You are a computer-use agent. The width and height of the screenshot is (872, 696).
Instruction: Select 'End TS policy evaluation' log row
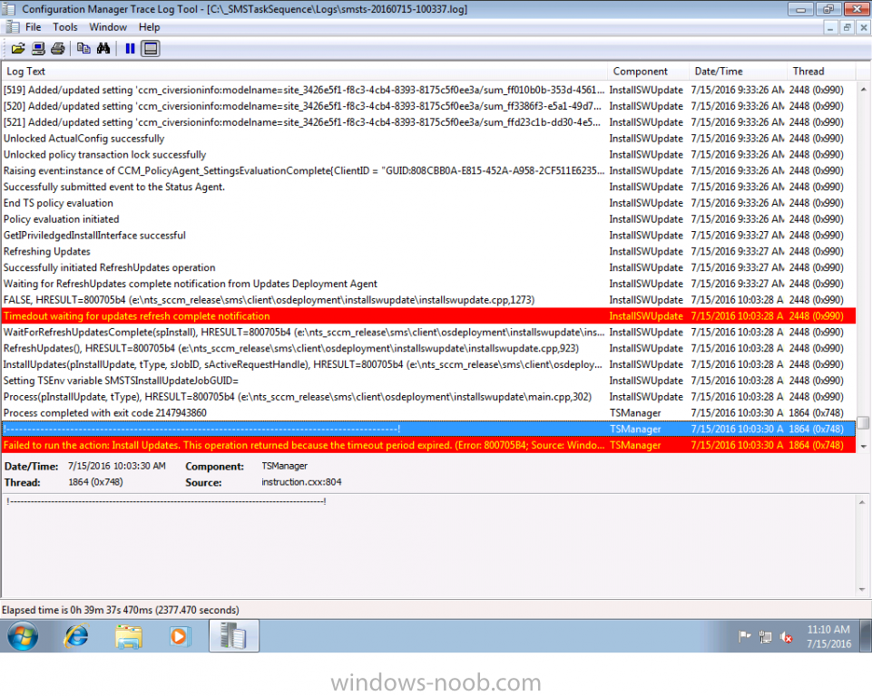pos(428,203)
